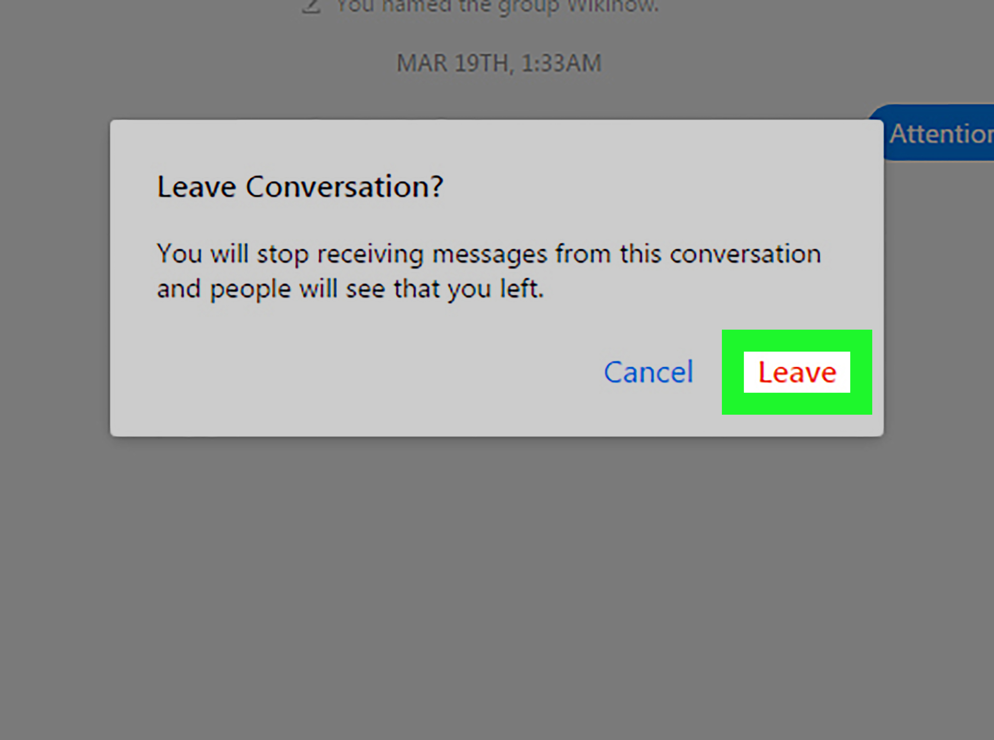Click the pencil icon beside group-name notice
The height and width of the screenshot is (740, 994).
311,6
